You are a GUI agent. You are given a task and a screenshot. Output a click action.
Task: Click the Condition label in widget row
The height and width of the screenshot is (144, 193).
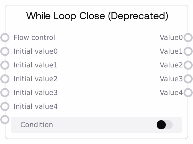[x=37, y=125]
